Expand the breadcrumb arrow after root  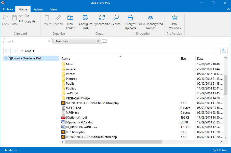[x=34, y=51]
